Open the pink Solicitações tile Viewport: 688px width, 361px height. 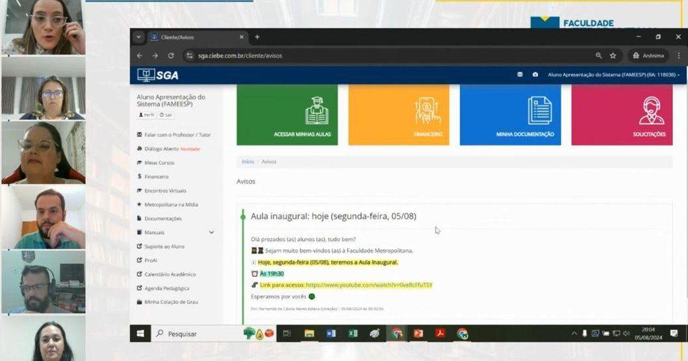[x=622, y=114]
